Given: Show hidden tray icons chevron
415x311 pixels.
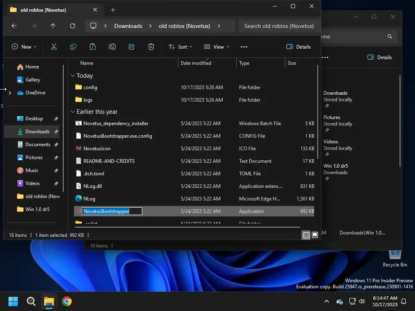Looking at the screenshot, I should pyautogui.click(x=327, y=301).
